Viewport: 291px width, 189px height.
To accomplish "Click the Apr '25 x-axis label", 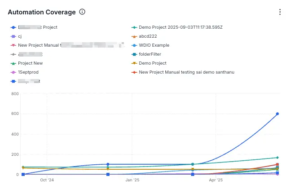I will click(216, 180).
